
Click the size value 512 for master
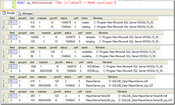(33, 22)
